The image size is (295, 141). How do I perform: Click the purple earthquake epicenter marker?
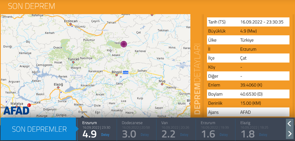[123, 44]
